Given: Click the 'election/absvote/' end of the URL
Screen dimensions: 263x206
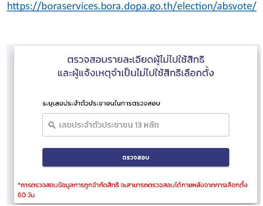Looking at the screenshot, I should coord(217,6).
